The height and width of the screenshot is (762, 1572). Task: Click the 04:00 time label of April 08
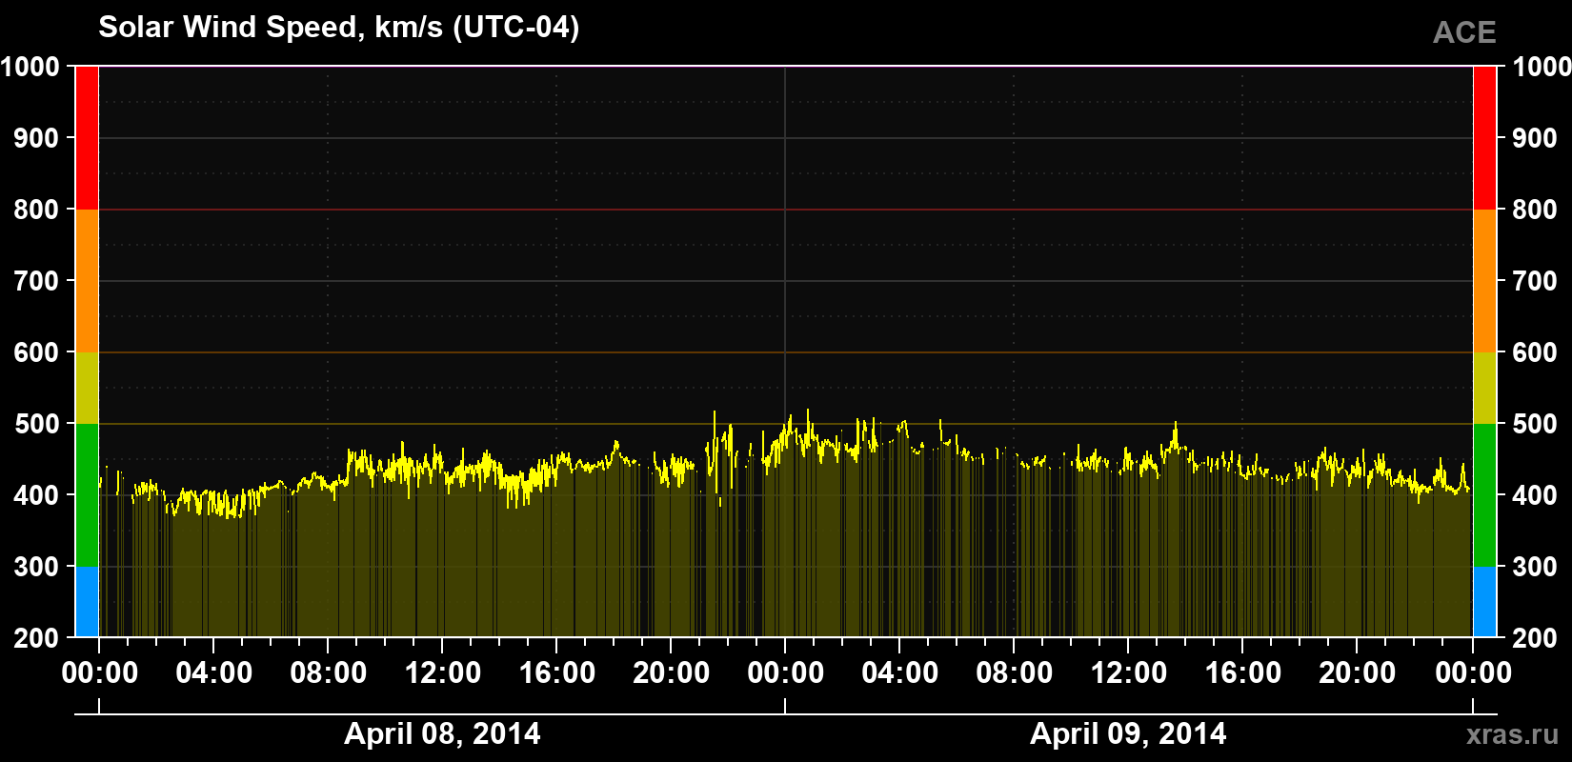[213, 673]
